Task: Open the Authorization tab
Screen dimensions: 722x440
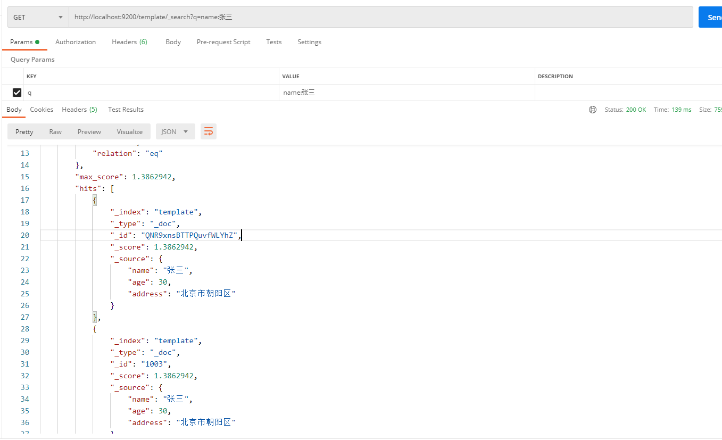Action: coord(76,42)
